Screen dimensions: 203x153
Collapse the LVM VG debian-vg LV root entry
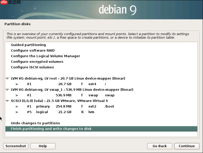7,78
